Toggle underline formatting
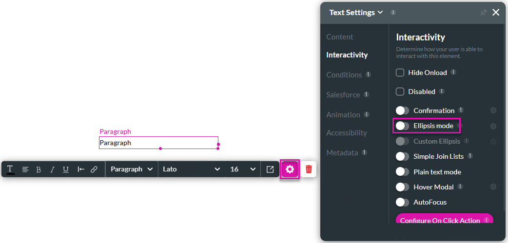 pos(66,169)
